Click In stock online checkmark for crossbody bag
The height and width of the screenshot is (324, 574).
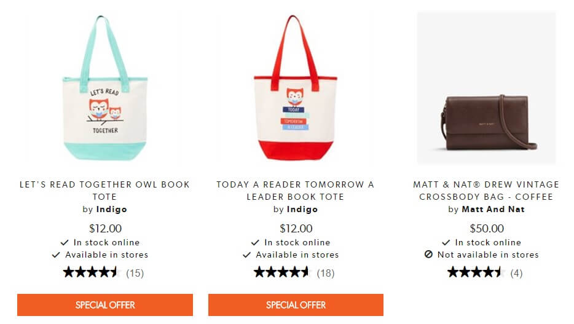[446, 242]
